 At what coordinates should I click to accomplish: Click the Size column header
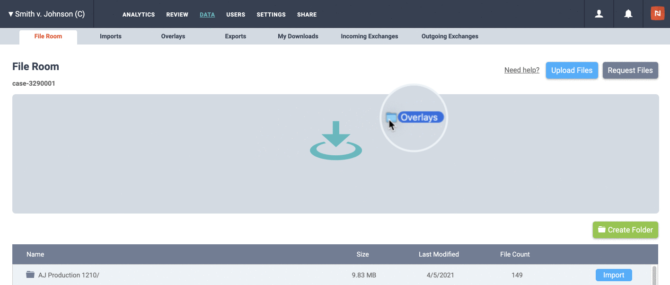pos(363,254)
